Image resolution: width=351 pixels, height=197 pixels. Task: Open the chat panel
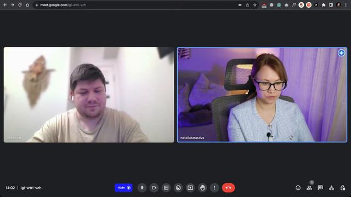[320, 188]
